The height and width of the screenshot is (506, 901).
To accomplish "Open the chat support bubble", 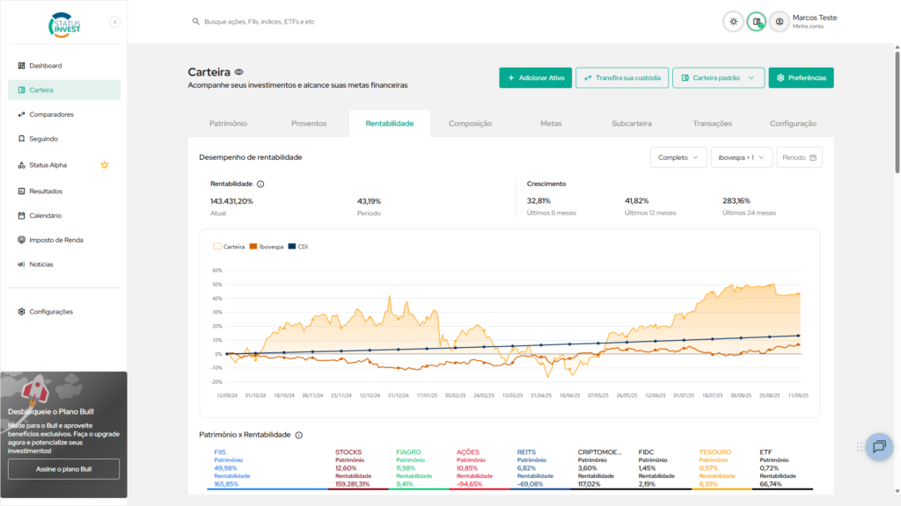I will click(x=878, y=446).
